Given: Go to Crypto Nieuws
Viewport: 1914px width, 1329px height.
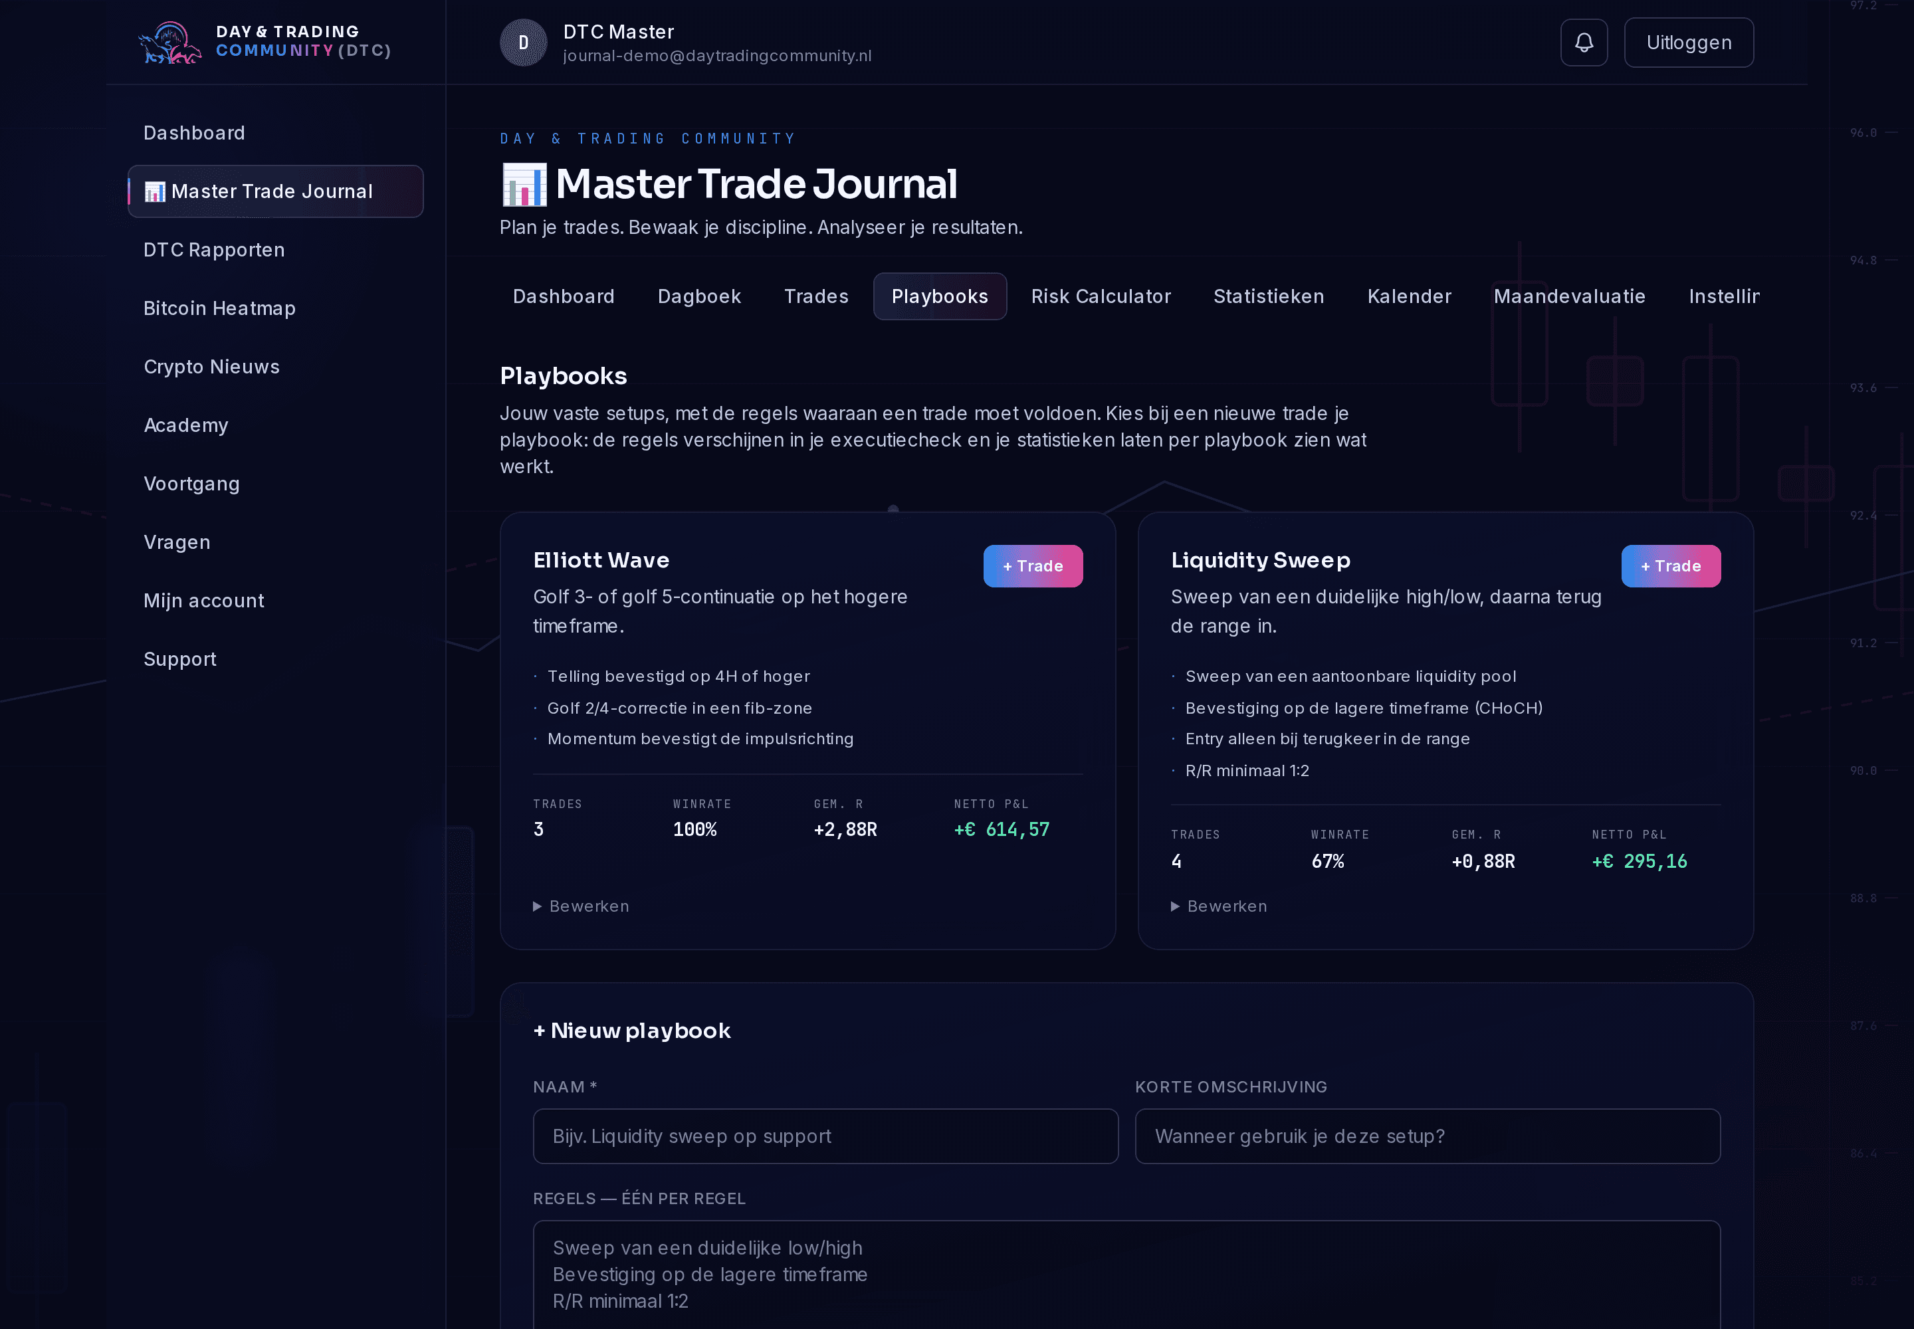Looking at the screenshot, I should 211,366.
